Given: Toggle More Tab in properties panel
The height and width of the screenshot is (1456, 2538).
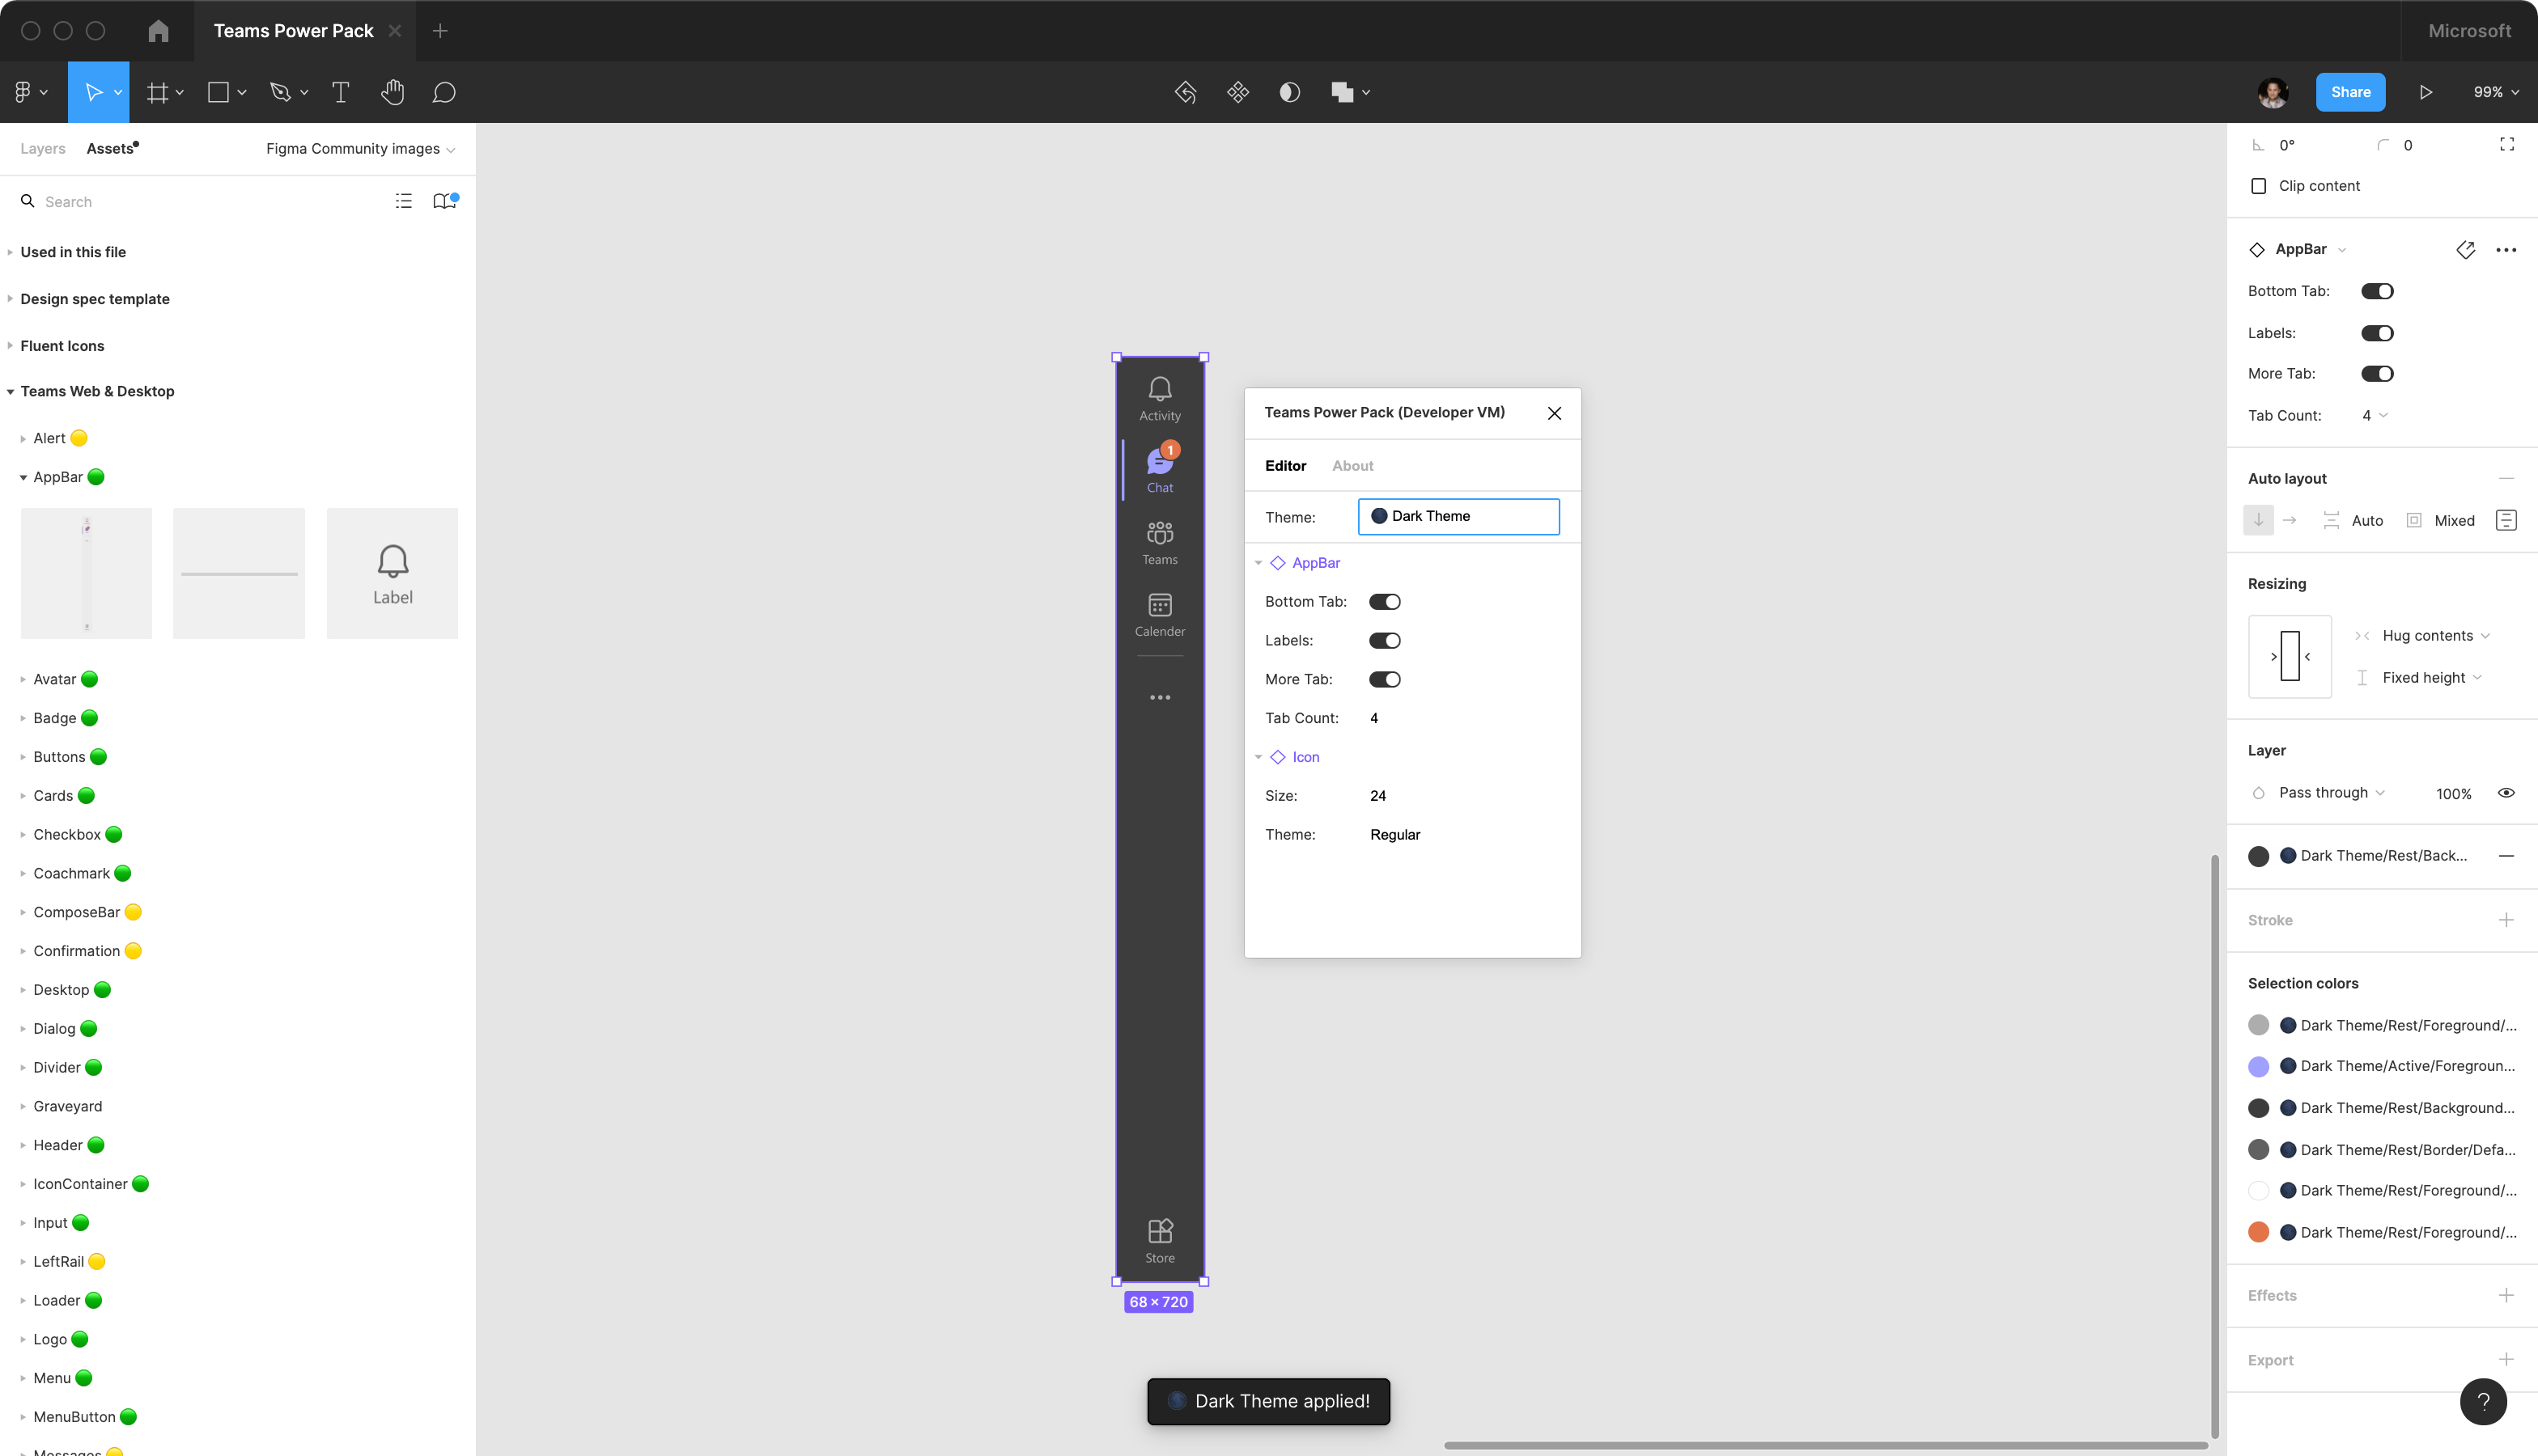Looking at the screenshot, I should click(2377, 374).
